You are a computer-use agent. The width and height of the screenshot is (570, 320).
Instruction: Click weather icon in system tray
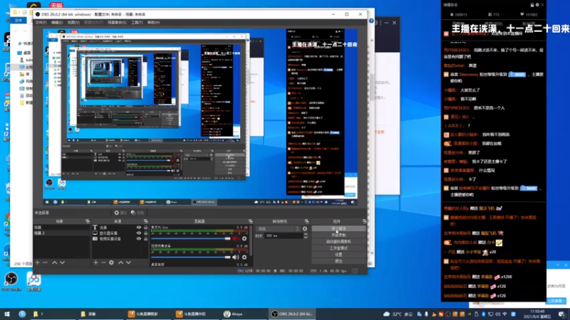click(x=386, y=314)
